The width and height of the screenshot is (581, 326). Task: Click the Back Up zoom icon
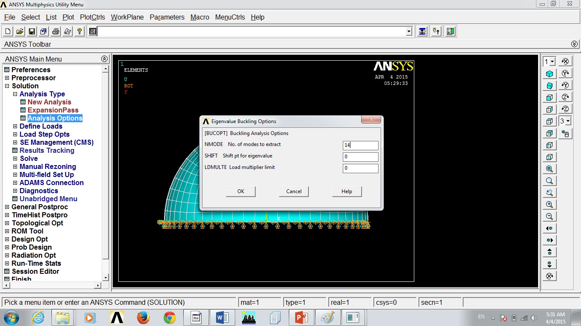550,193
